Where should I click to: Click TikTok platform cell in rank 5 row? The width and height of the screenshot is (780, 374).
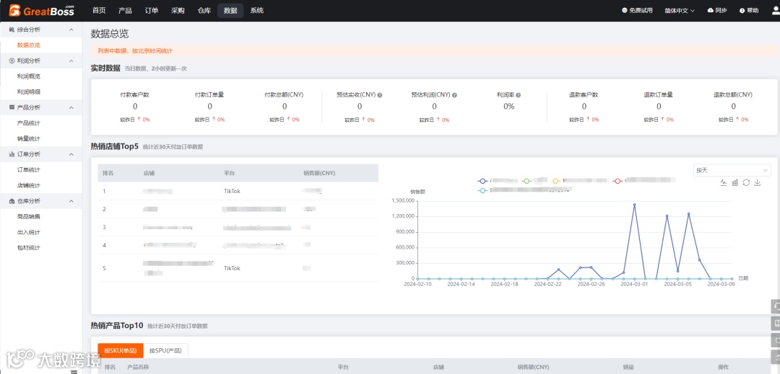[232, 268]
